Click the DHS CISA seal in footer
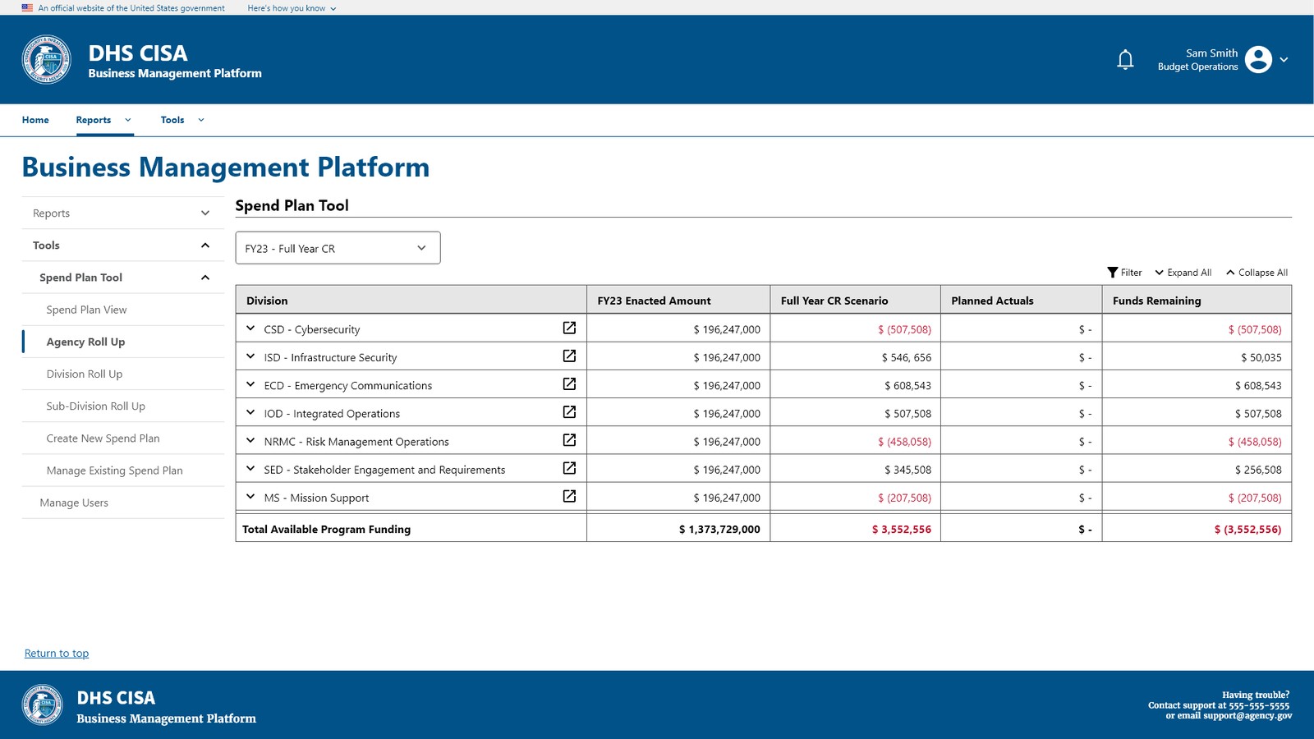This screenshot has width=1314, height=739. [42, 705]
